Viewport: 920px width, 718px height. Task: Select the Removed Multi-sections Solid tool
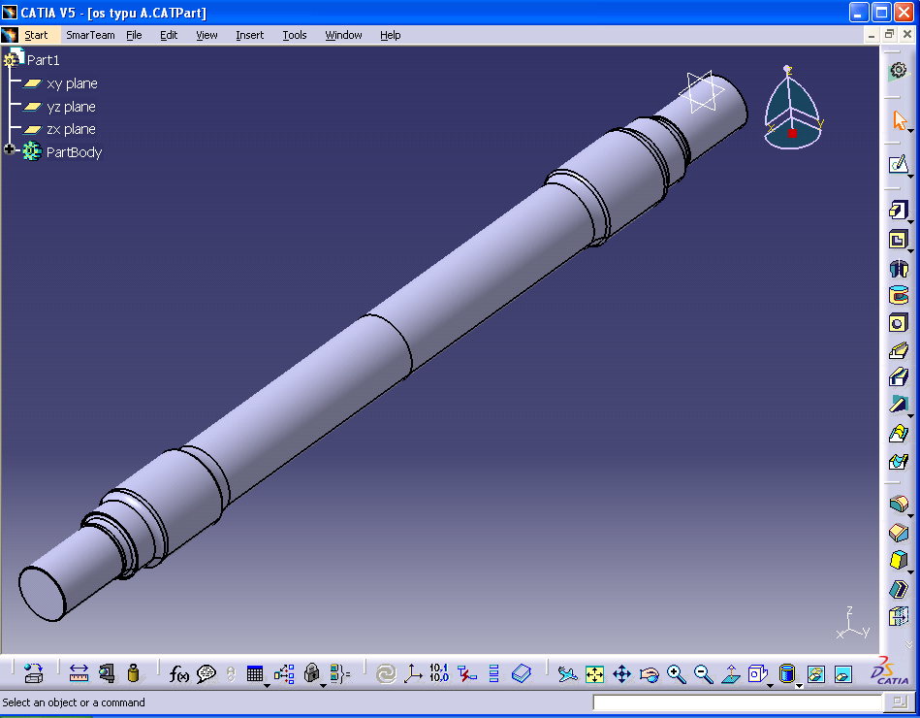coord(899,462)
